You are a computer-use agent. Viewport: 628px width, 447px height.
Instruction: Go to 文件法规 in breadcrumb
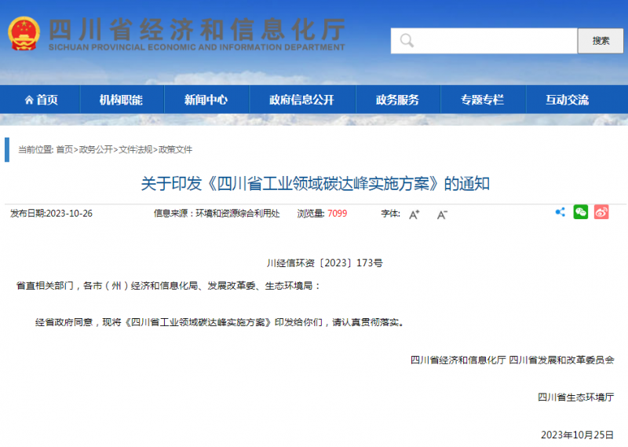pyautogui.click(x=135, y=149)
